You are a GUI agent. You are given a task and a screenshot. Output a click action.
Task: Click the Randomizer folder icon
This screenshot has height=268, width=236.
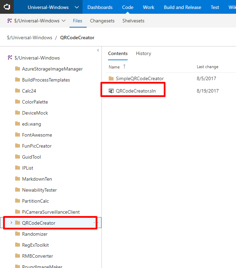coord(18,234)
